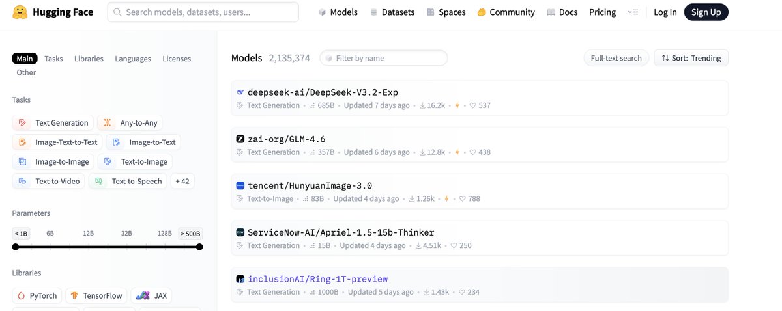782x311 pixels.
Task: Click the Models cube icon in navigation
Action: click(x=322, y=12)
